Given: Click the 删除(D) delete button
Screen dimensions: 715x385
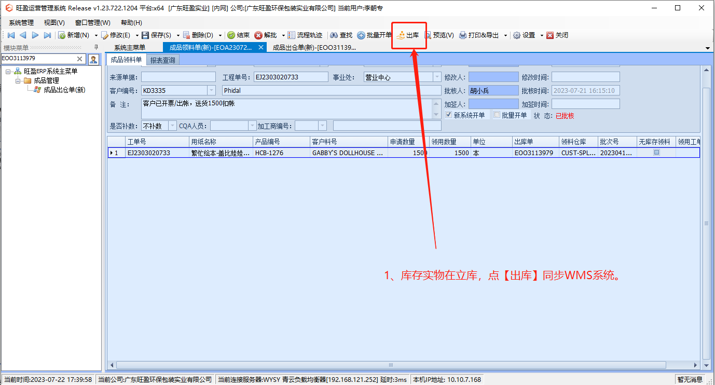Looking at the screenshot, I should tap(198, 35).
